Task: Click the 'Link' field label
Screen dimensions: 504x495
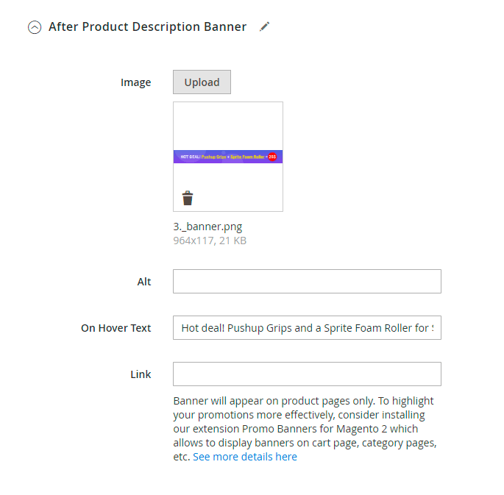Action: [141, 374]
